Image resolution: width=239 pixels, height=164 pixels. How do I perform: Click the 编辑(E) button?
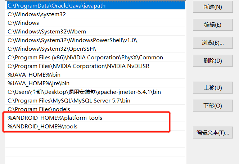point(212,25)
